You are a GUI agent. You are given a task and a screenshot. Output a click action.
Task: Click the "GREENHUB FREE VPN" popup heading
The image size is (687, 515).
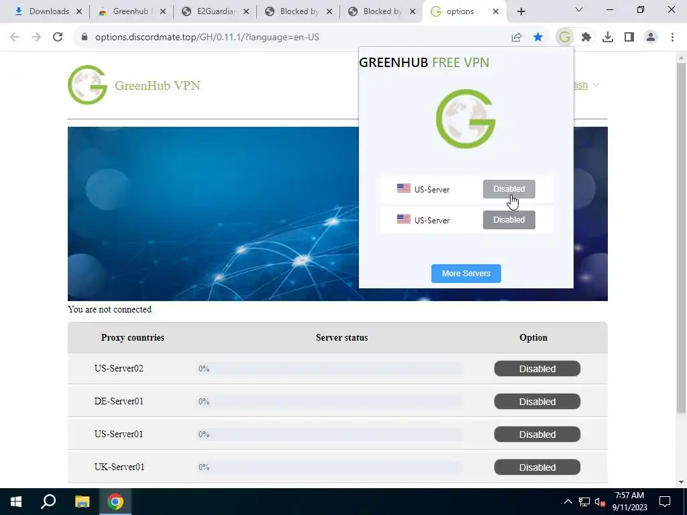tap(424, 62)
